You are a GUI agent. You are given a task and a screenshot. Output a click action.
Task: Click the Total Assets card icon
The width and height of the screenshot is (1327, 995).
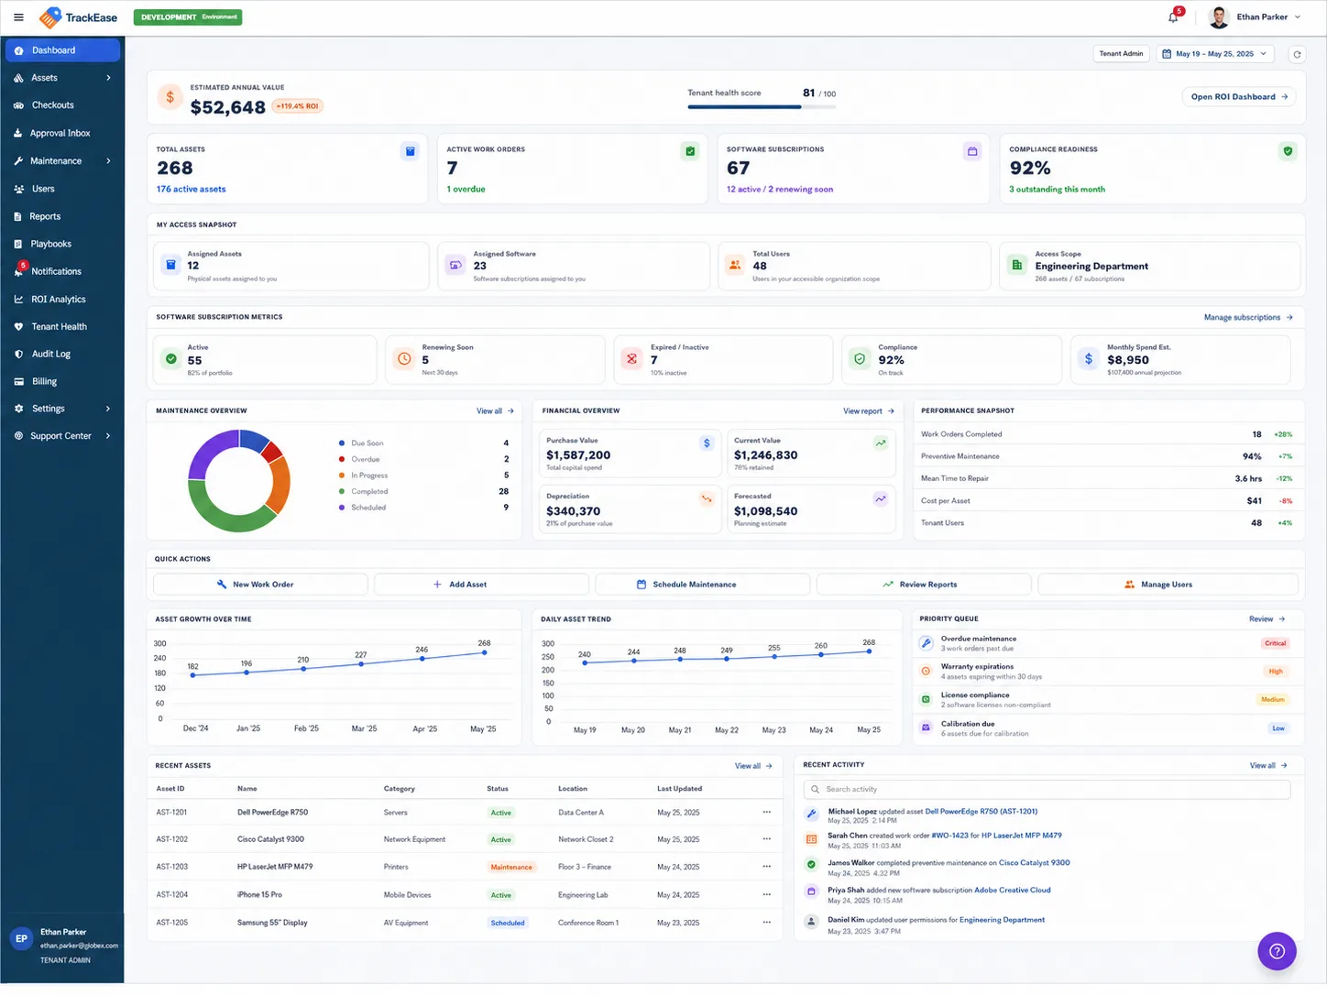click(410, 151)
